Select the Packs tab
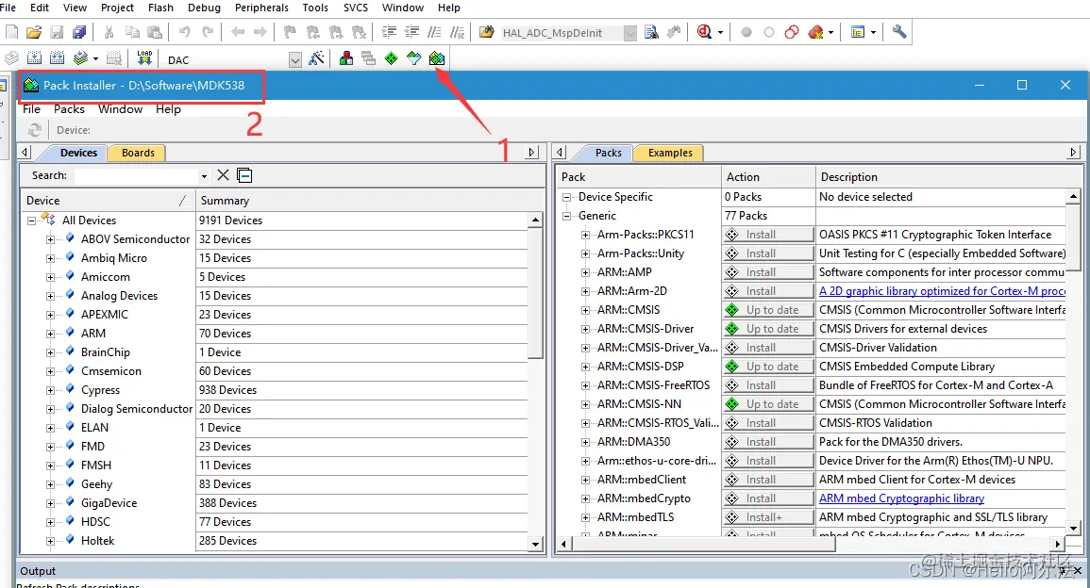The width and height of the screenshot is (1090, 588). pos(608,153)
